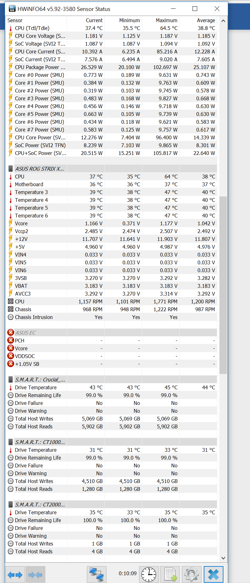Open sensor settings gear icon

[192, 575]
